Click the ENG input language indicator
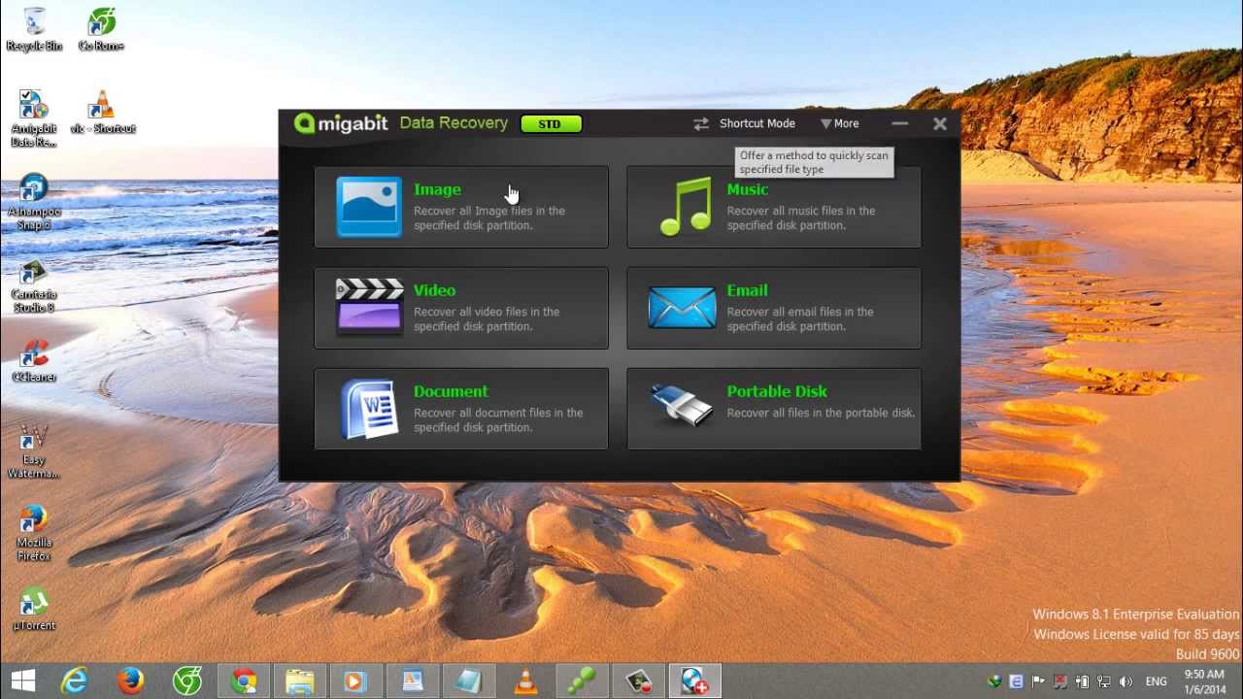Image resolution: width=1243 pixels, height=699 pixels. (x=1157, y=682)
